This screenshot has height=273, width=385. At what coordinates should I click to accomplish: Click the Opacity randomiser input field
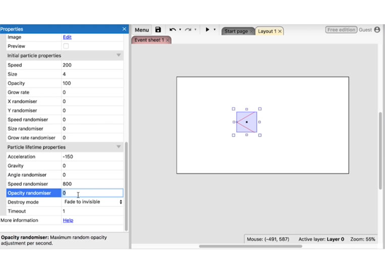point(92,193)
